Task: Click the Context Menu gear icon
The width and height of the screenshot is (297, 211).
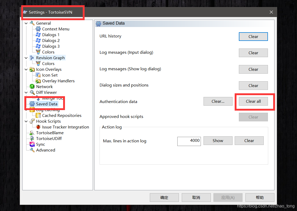Action: pos(38,29)
